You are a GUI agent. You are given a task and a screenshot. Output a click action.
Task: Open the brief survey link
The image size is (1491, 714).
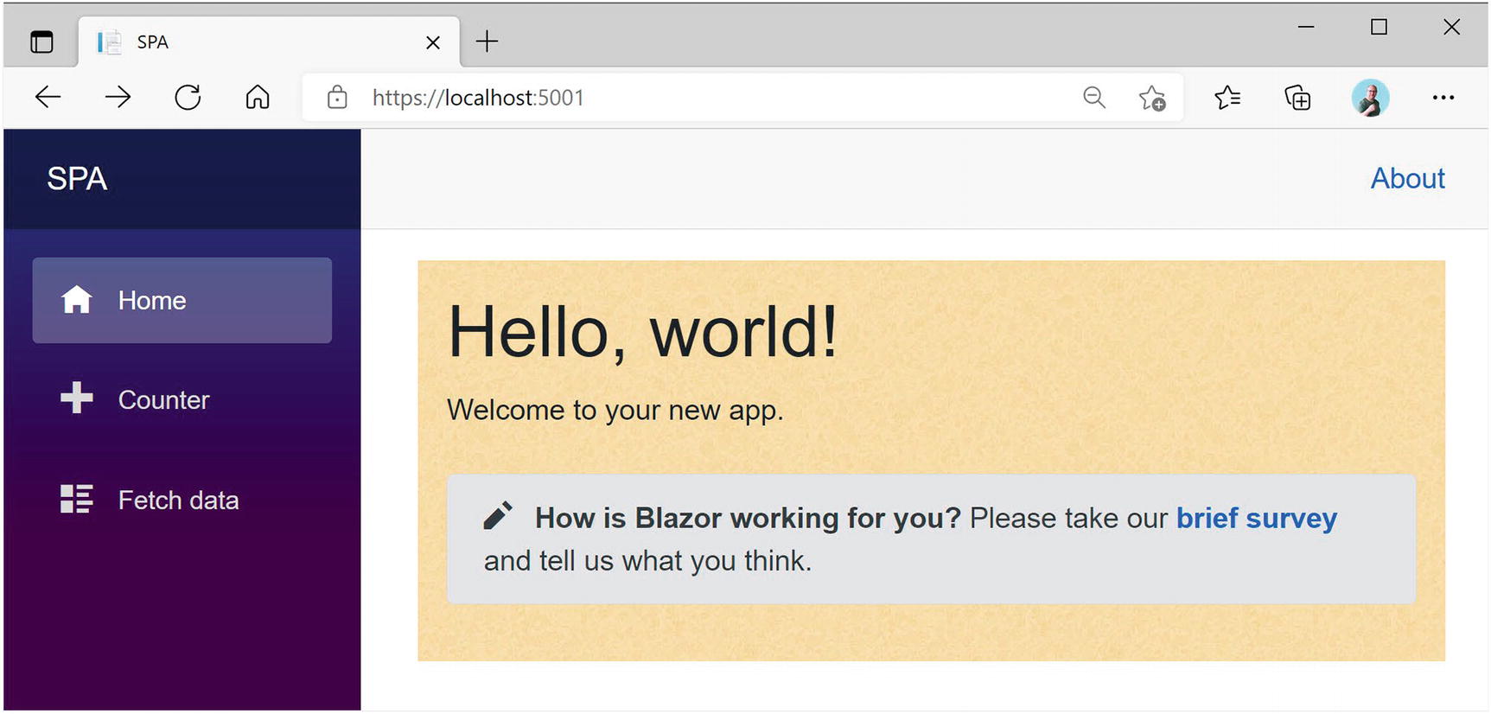tap(1256, 518)
